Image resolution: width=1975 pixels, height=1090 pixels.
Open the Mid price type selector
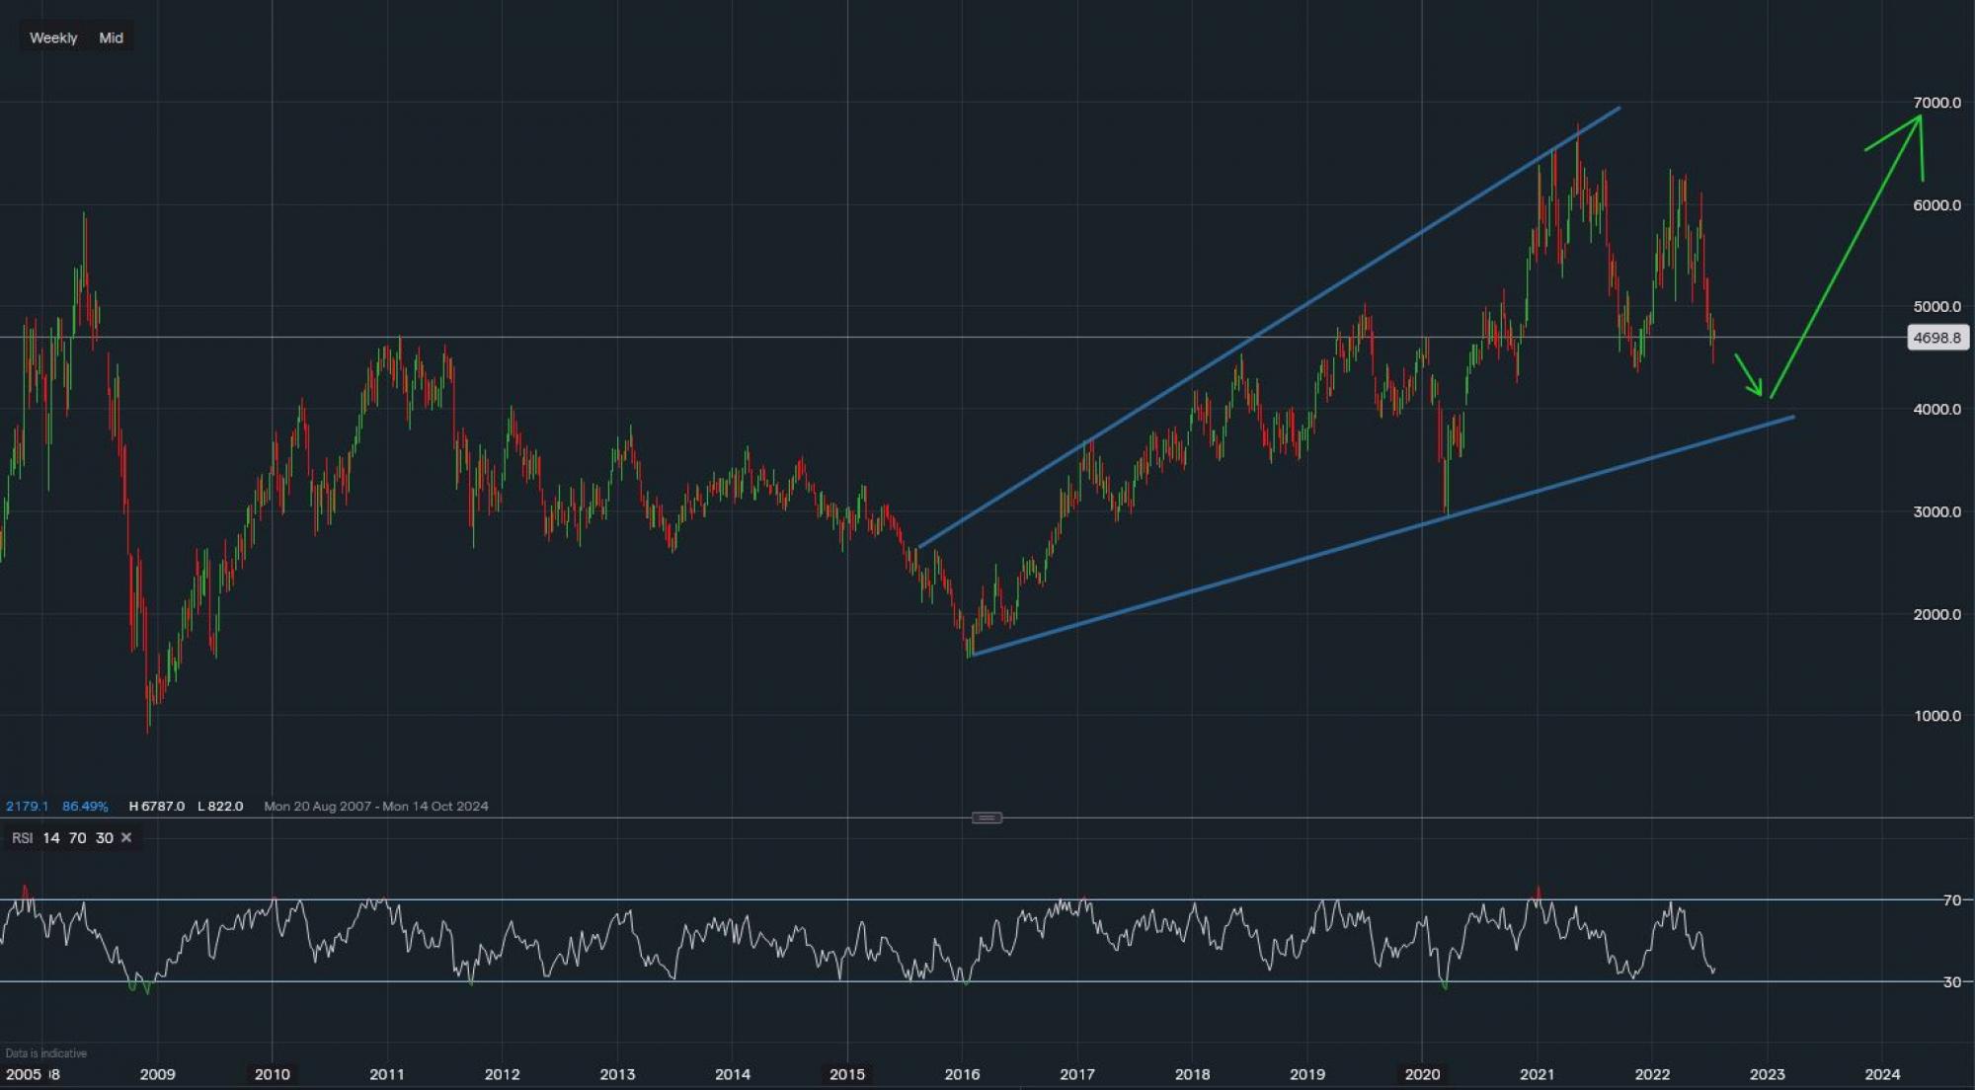click(x=111, y=38)
